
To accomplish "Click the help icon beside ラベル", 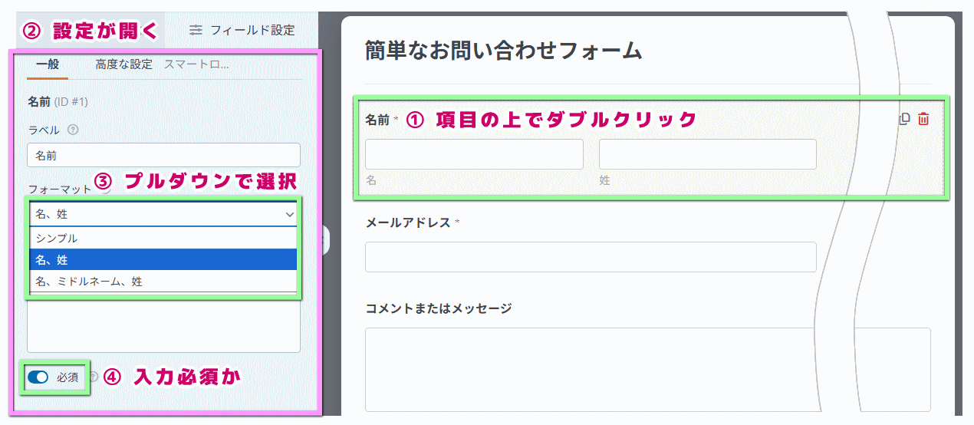I will pyautogui.click(x=73, y=130).
